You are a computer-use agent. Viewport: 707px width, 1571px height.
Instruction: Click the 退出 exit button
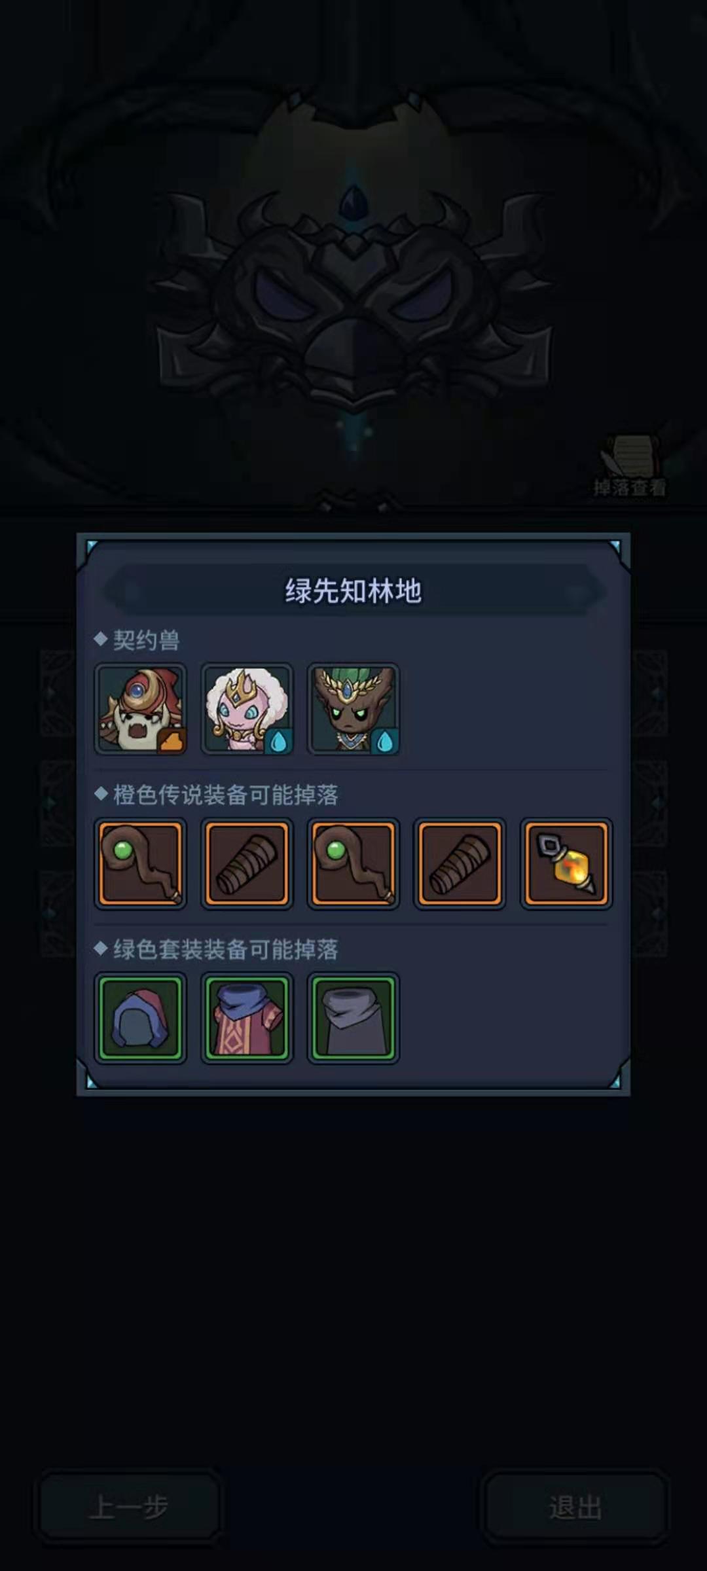tap(575, 1507)
